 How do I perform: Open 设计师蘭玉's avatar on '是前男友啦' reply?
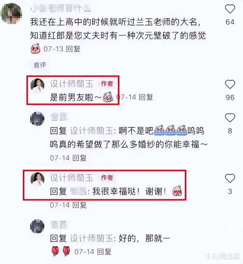coord(37,86)
